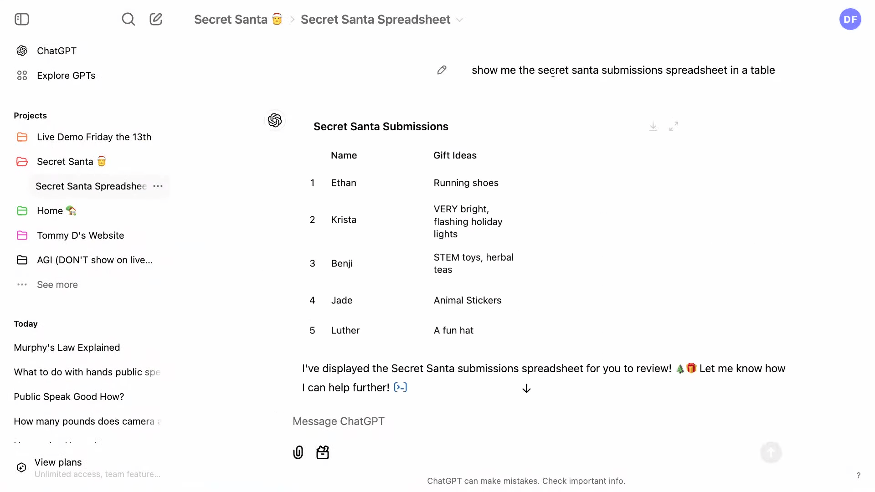Download the Secret Santa Submissions table
This screenshot has width=875, height=492.
(653, 127)
